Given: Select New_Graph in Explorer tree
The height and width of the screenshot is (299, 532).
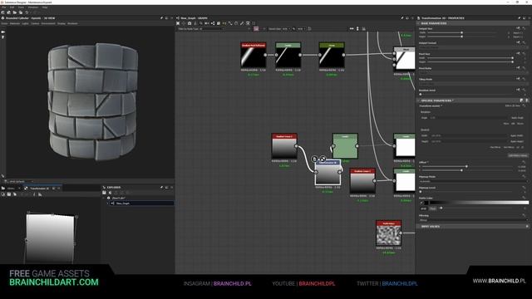Looking at the screenshot, I should pos(123,203).
